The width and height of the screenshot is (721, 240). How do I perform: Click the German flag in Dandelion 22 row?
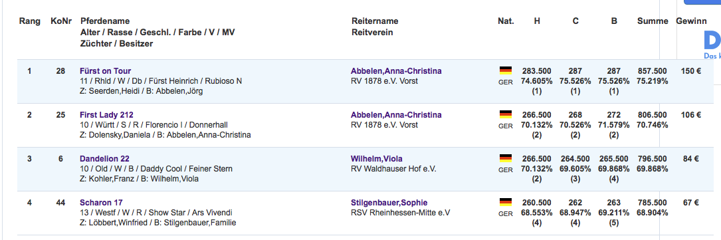[505, 158]
